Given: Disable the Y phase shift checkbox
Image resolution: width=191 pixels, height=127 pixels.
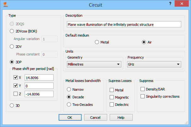Looking at the screenshot, I should (16, 86).
